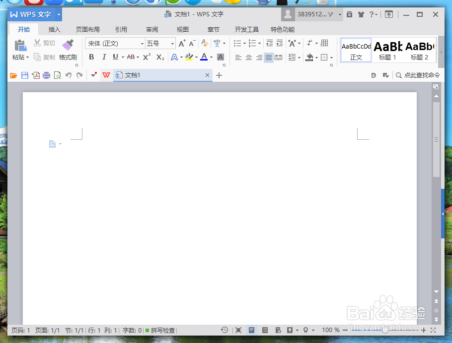This screenshot has width=452, height=343.
Task: Expand the WPS 文字 application menu arrow
Action: [59, 14]
